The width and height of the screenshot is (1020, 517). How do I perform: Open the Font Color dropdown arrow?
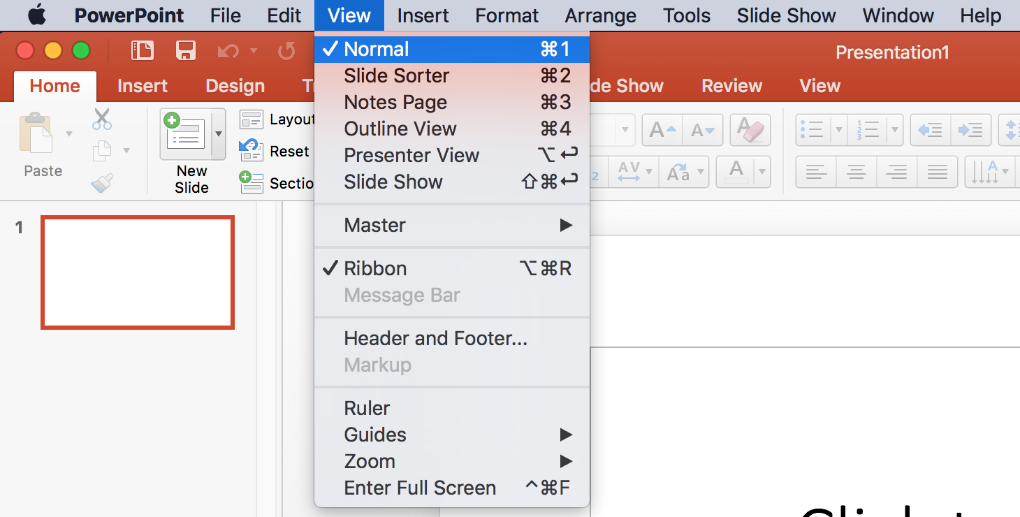click(762, 172)
